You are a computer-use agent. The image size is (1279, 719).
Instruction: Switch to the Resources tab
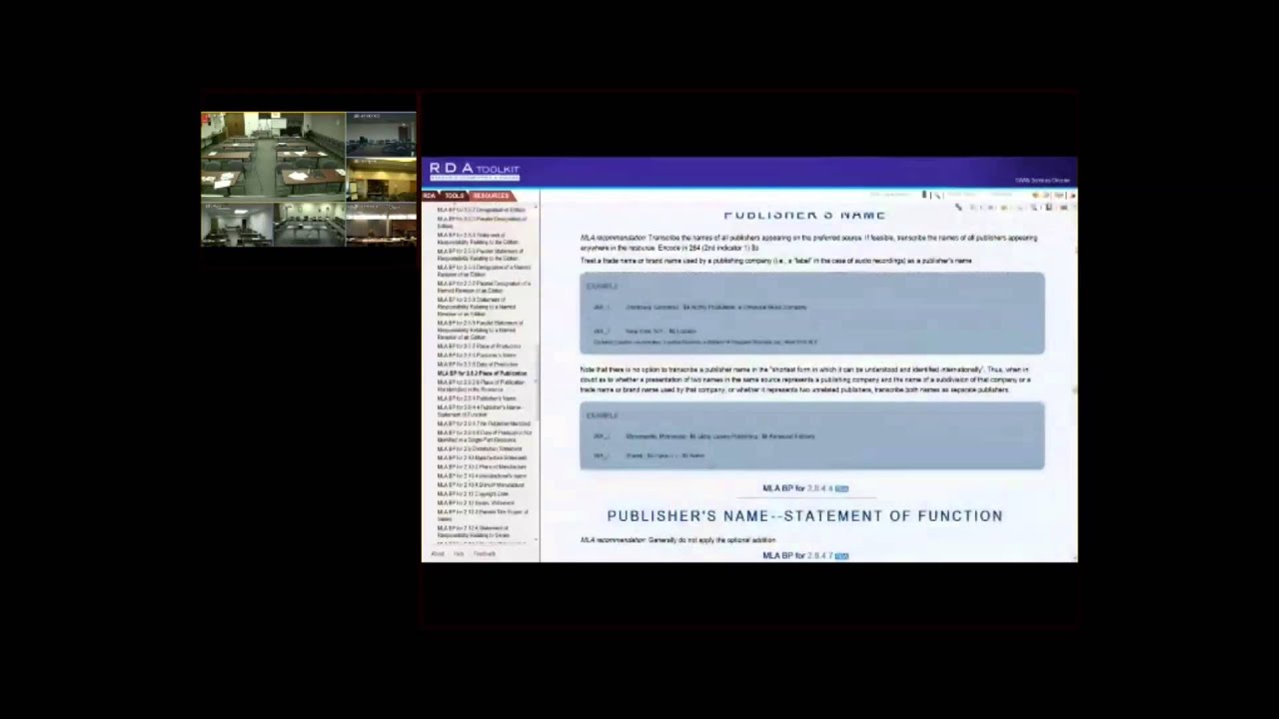pos(491,196)
